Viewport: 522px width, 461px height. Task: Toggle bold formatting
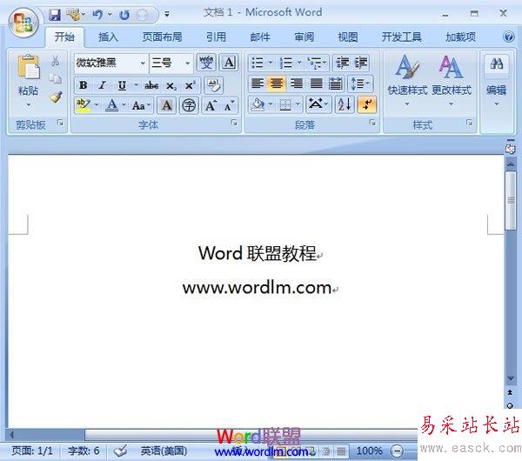(x=84, y=85)
